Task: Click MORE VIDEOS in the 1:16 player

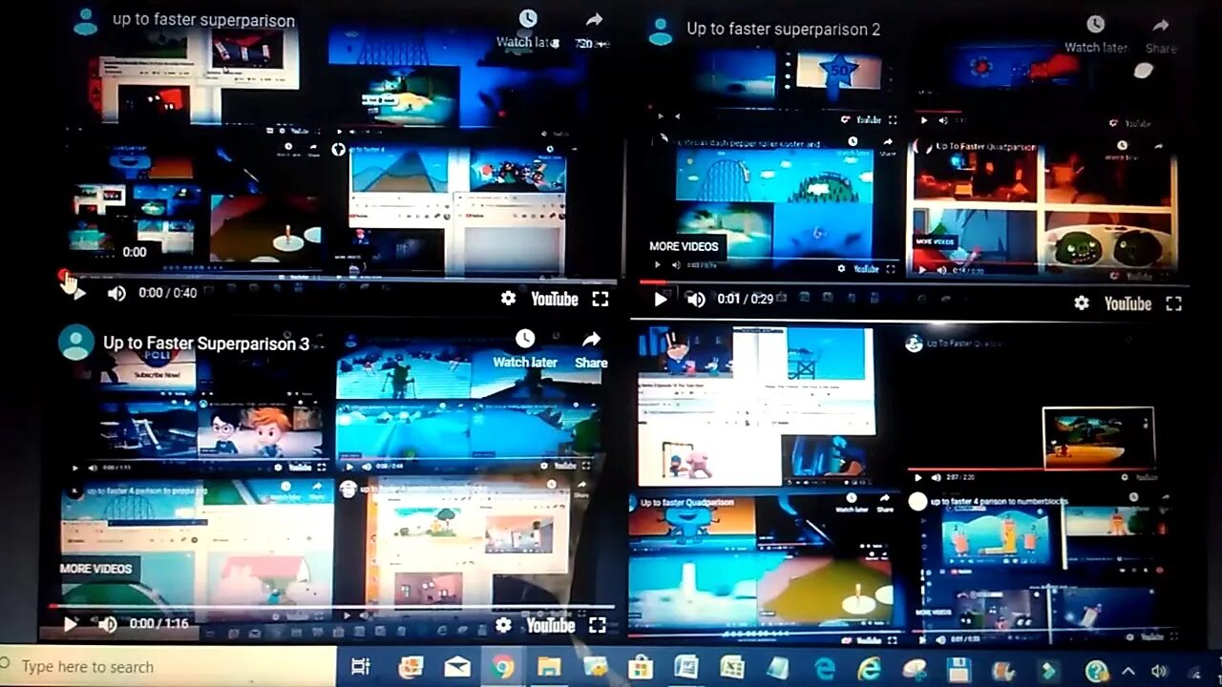Action: pos(96,569)
